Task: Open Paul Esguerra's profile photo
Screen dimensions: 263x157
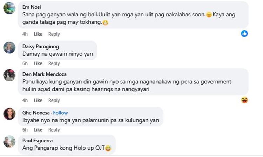Action: (x=9, y=142)
